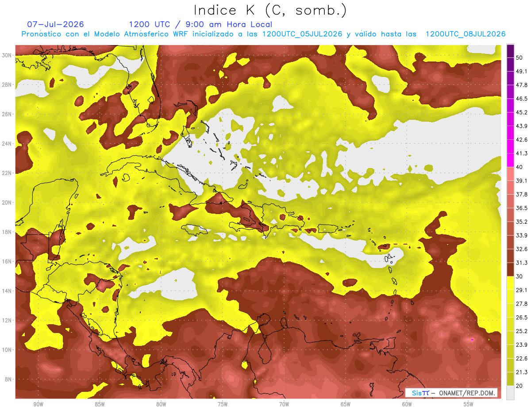Click the "50" colorbar value
This screenshot has width=531, height=410.
click(519, 58)
